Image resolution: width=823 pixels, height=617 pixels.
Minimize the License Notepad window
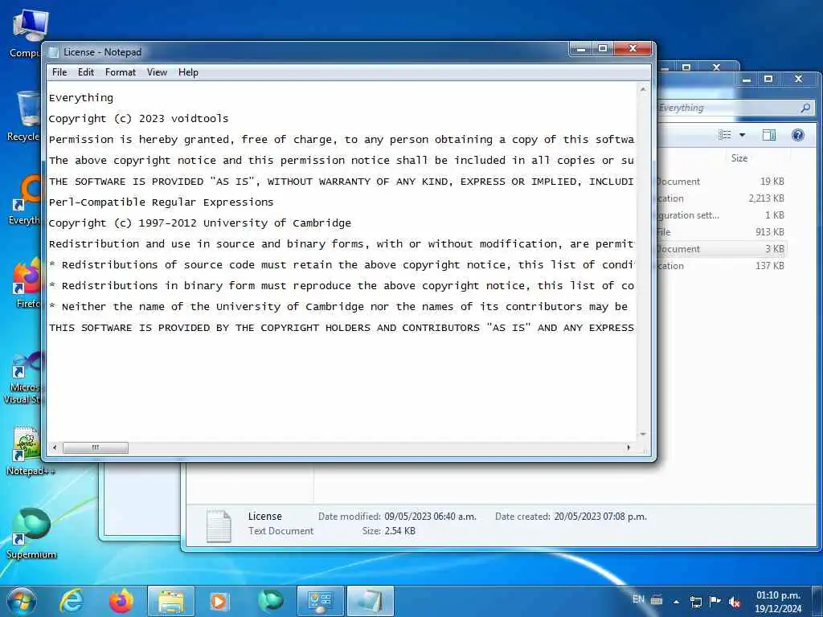click(581, 49)
